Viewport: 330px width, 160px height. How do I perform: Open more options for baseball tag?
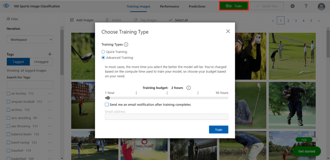[x=50, y=150]
